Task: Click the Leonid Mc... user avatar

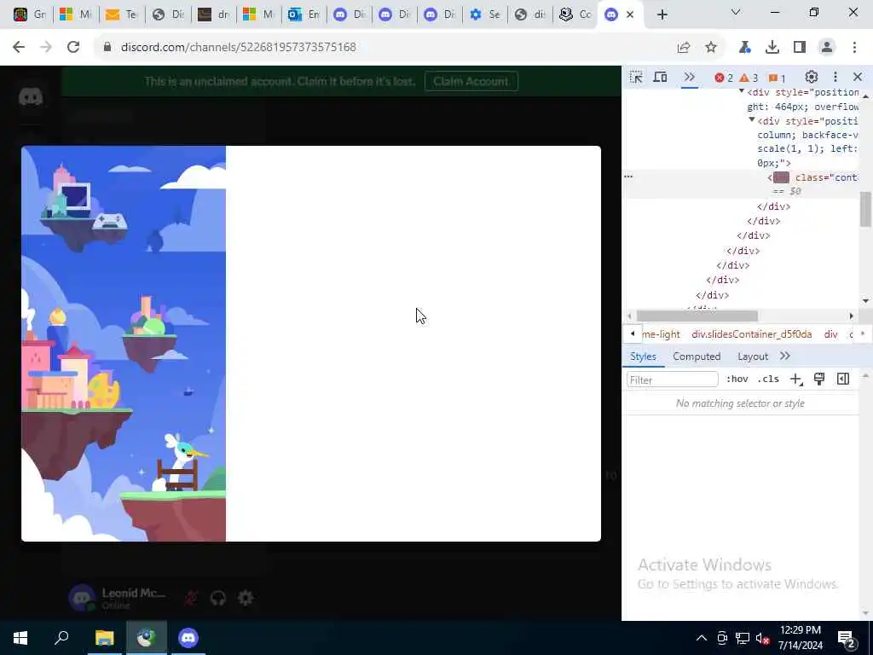Action: [82, 598]
